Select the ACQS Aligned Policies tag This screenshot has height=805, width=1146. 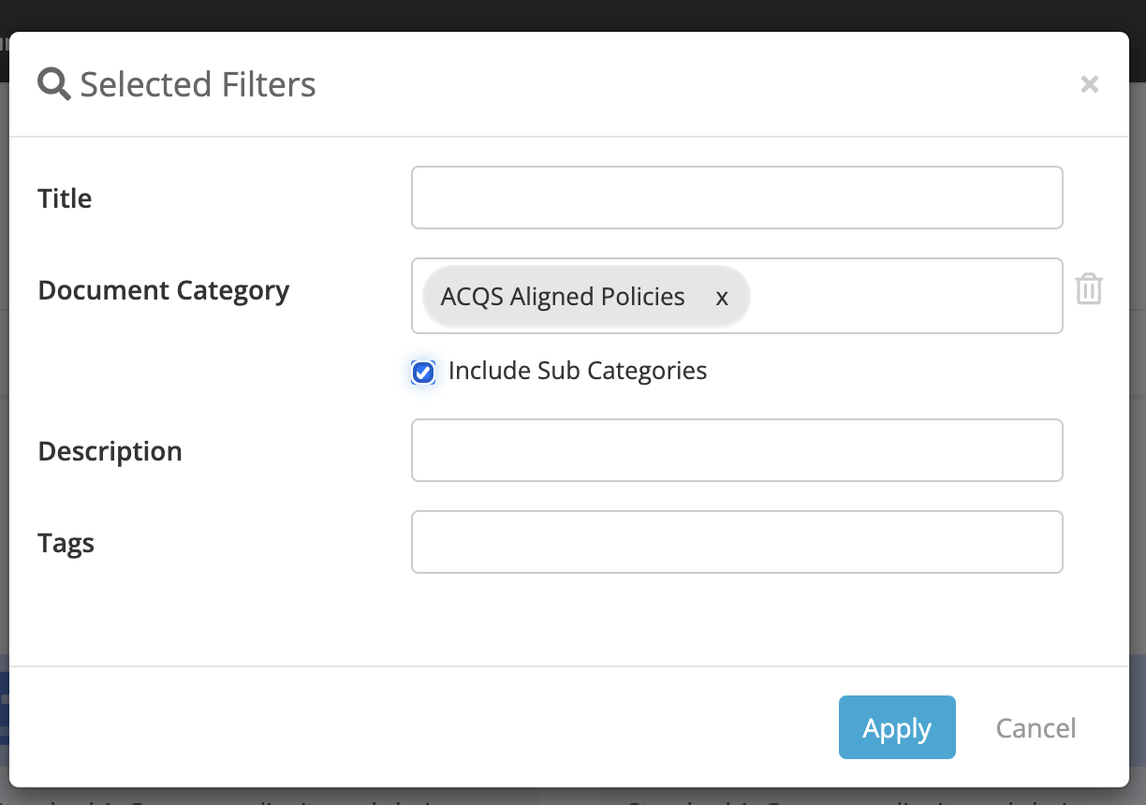563,297
